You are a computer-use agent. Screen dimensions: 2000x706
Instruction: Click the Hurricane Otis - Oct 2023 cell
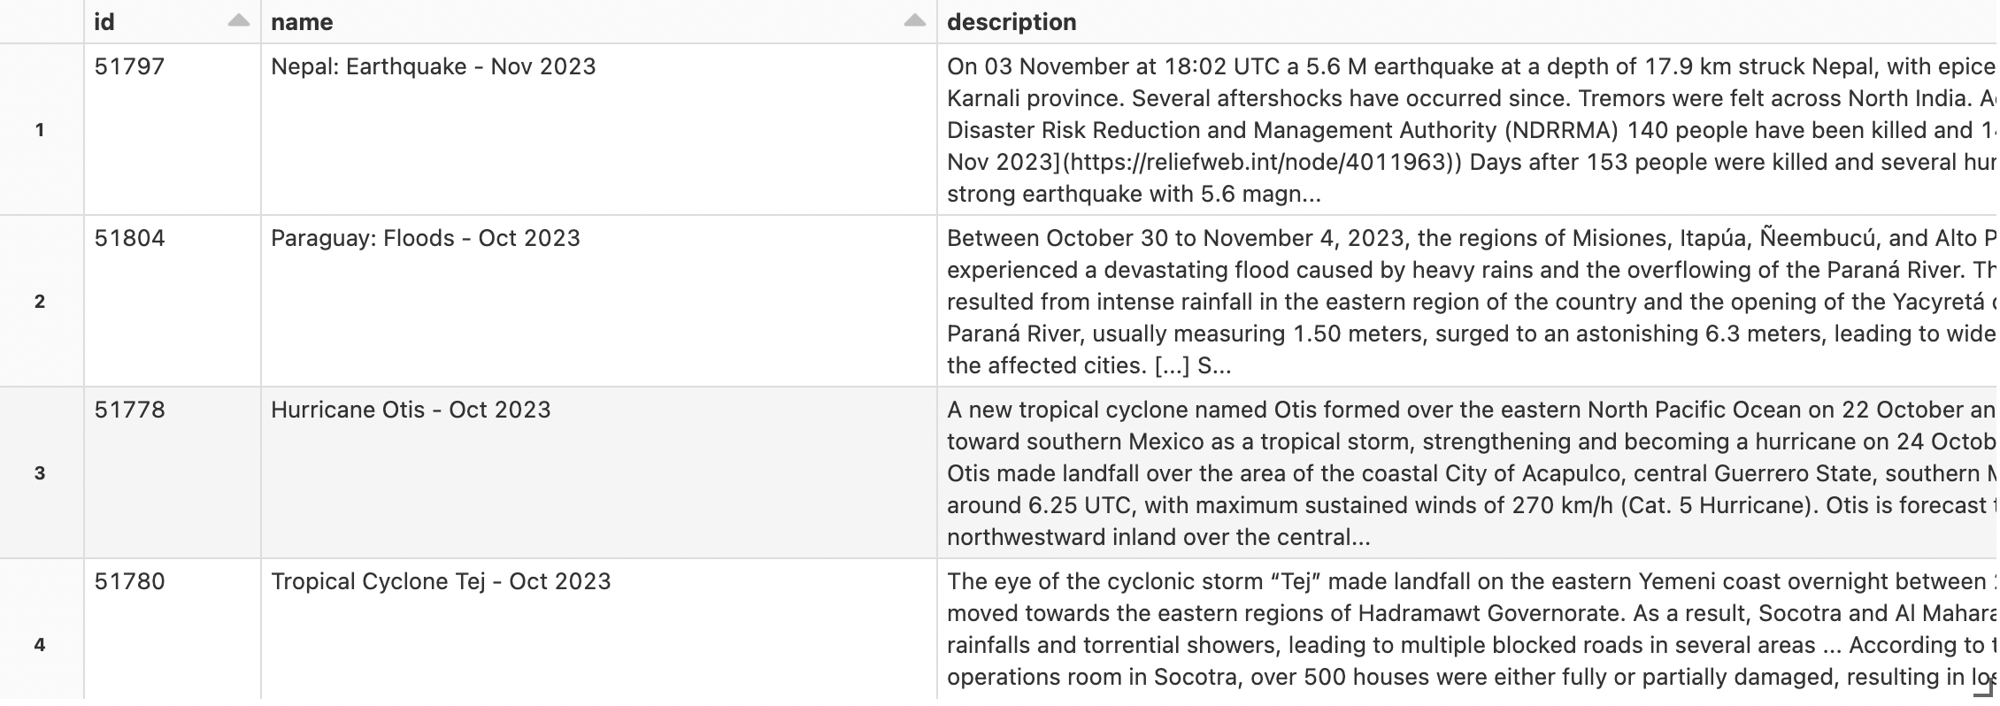411,410
